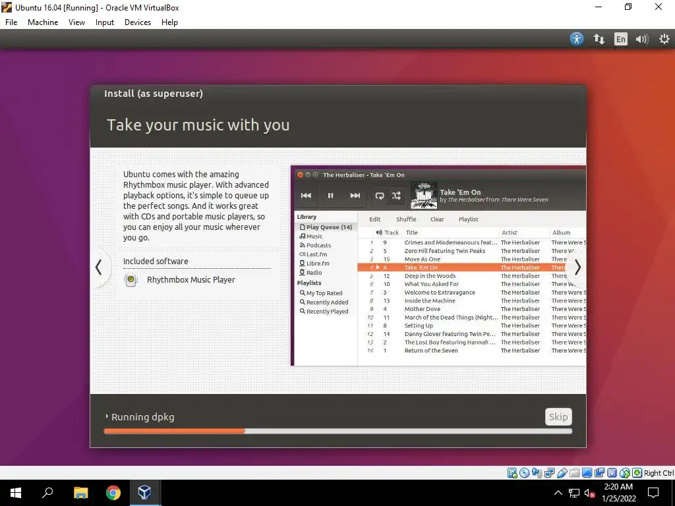The width and height of the screenshot is (675, 506).
Task: Select Play Queue (14) in the Library
Action: click(x=326, y=227)
